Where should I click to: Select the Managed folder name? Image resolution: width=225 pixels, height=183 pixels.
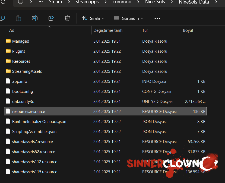pyautogui.click(x=21, y=41)
